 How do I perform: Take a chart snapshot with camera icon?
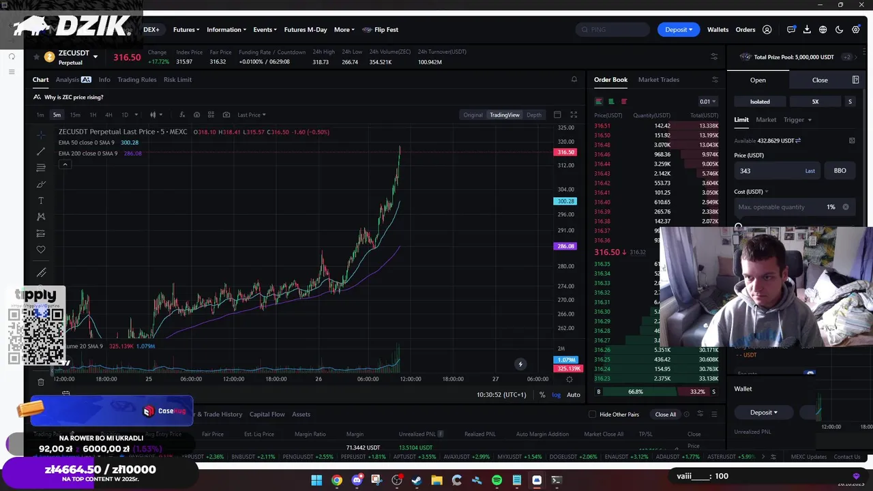click(226, 115)
